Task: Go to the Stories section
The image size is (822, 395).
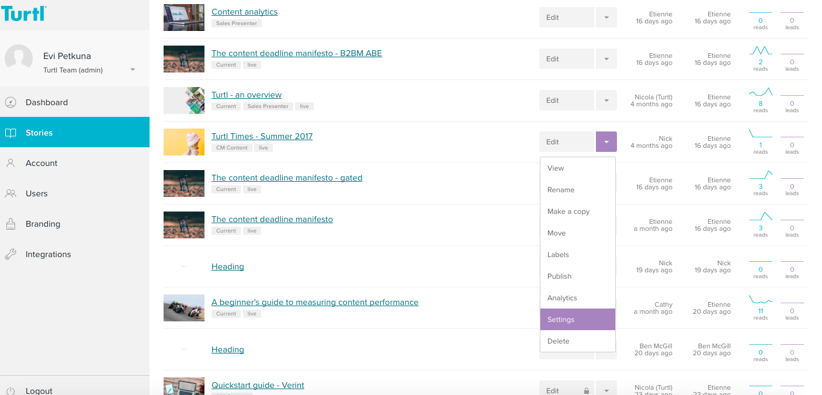Action: pyautogui.click(x=75, y=133)
